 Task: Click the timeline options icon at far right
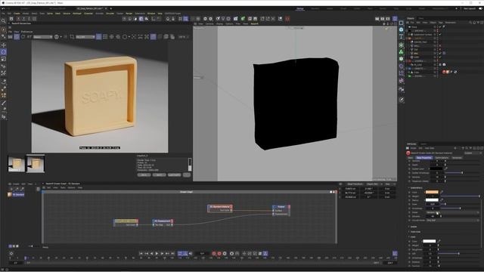click(395, 254)
